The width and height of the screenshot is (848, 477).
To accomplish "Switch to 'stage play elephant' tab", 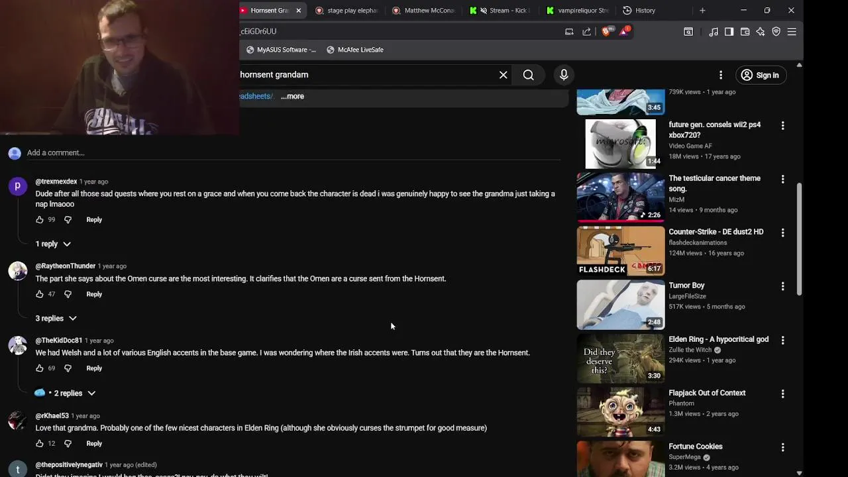I will (346, 11).
